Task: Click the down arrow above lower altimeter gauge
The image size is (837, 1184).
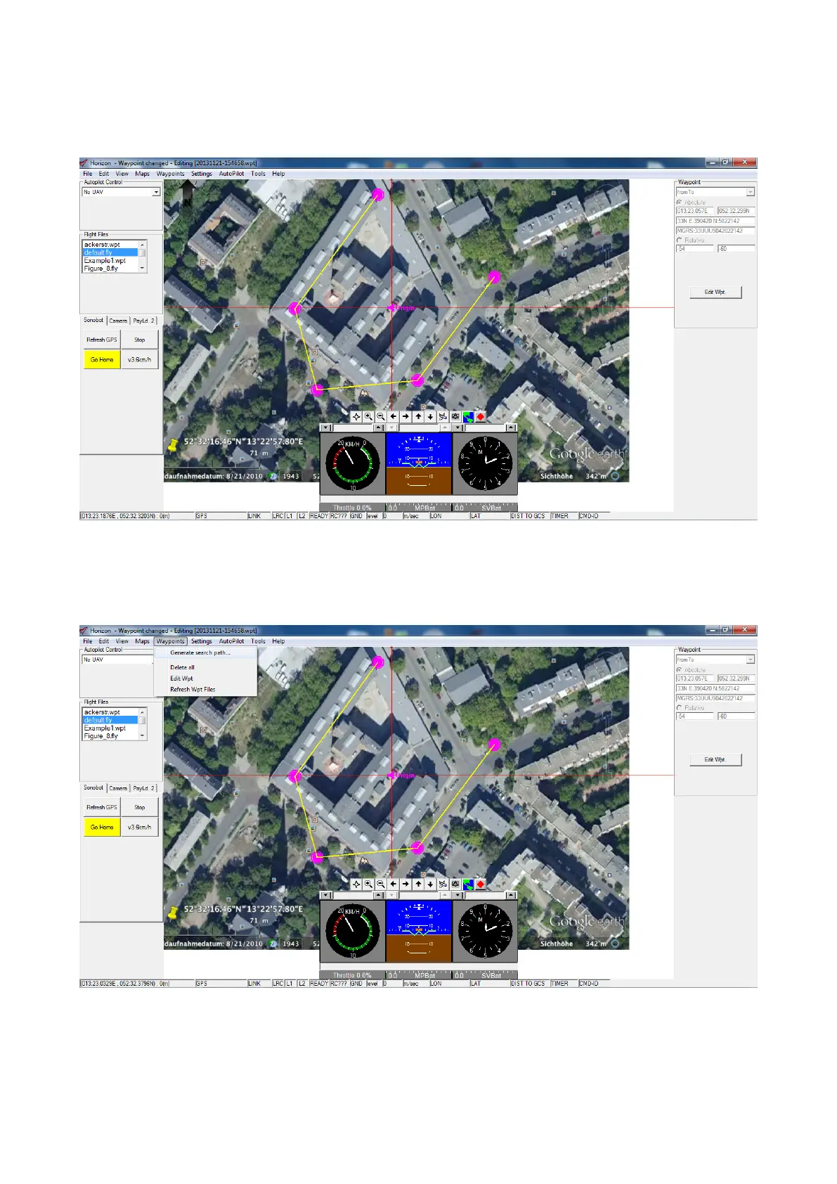Action: [458, 895]
